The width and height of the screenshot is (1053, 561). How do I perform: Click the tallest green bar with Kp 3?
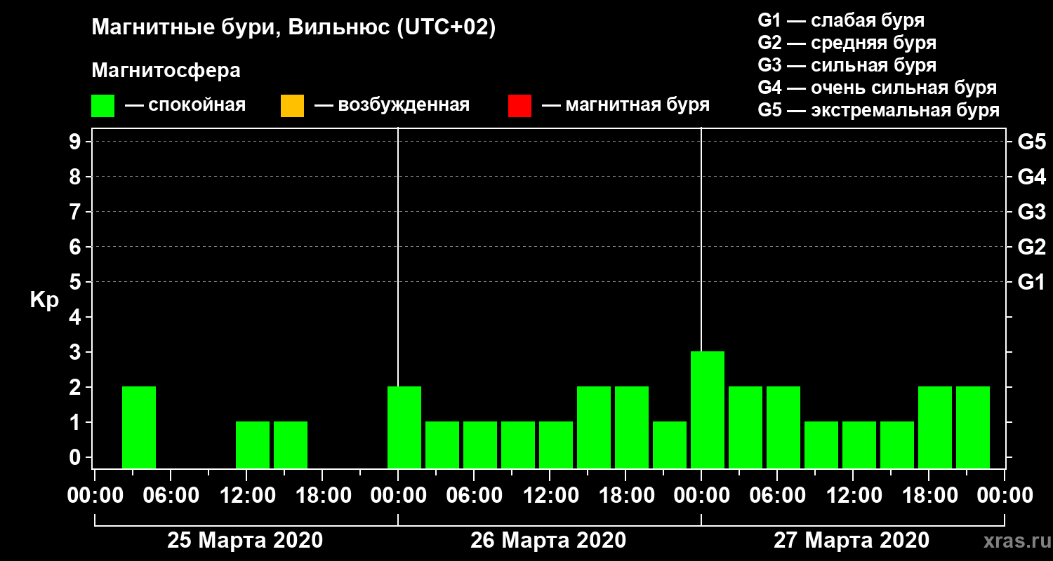click(708, 410)
